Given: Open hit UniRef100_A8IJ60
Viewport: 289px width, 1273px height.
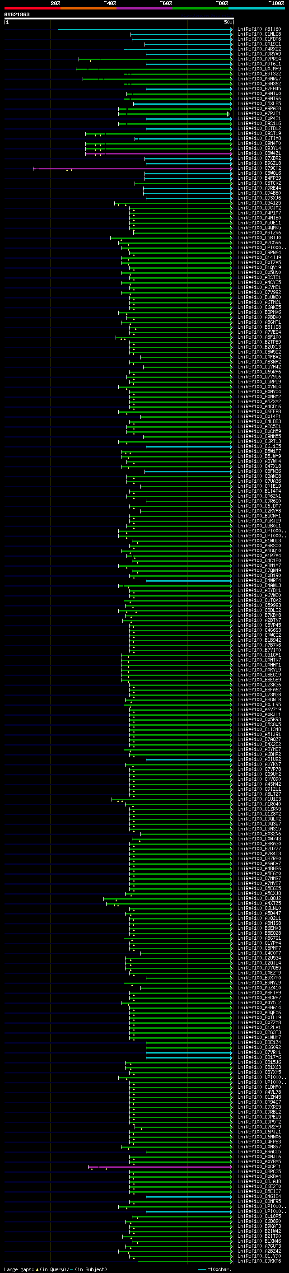Looking at the screenshot, I should tap(259, 29).
